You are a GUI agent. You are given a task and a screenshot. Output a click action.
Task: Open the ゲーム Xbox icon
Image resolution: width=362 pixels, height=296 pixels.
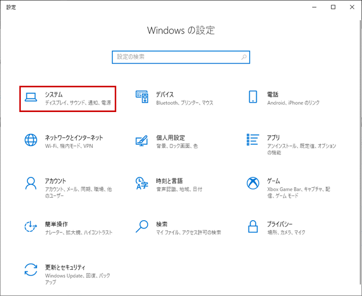click(253, 183)
